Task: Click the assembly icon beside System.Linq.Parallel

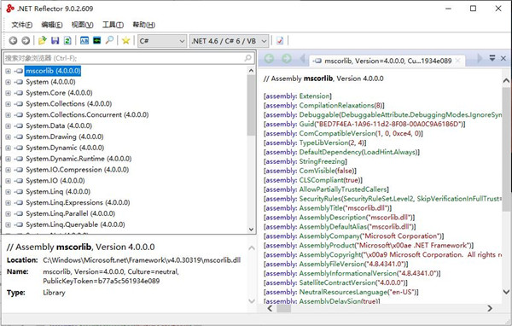Action: (x=20, y=213)
